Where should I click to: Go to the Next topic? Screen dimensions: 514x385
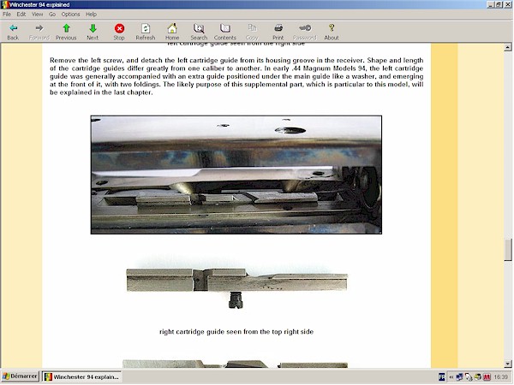tap(93, 32)
